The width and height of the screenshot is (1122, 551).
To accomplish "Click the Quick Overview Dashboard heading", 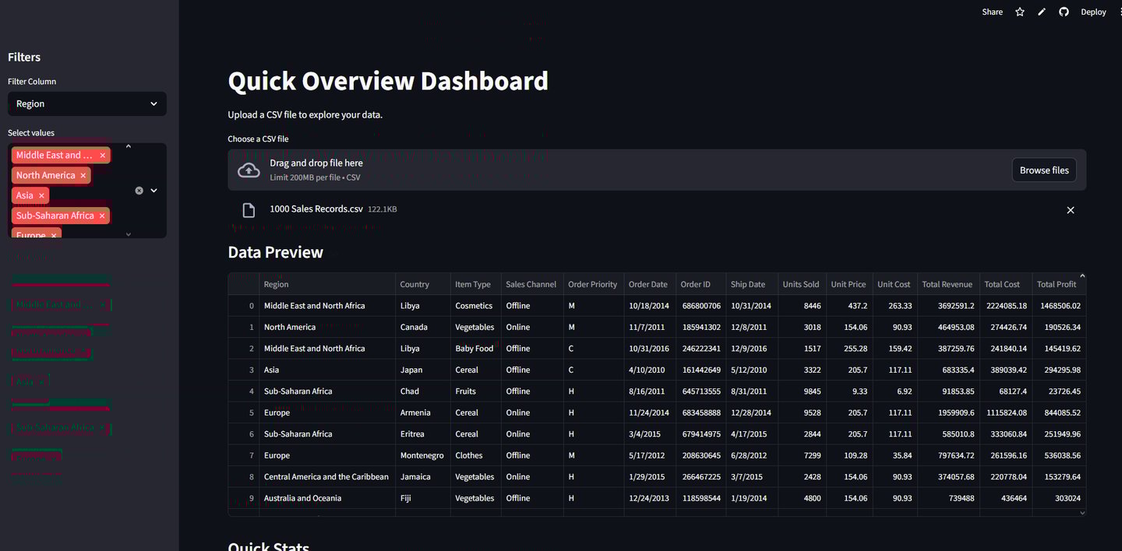I will point(388,81).
